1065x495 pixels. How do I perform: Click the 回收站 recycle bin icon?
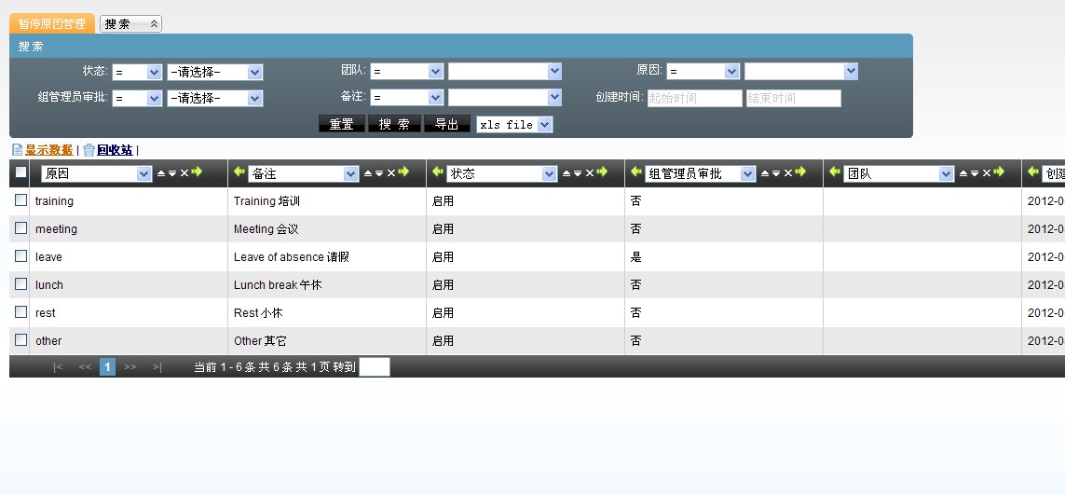(x=89, y=150)
